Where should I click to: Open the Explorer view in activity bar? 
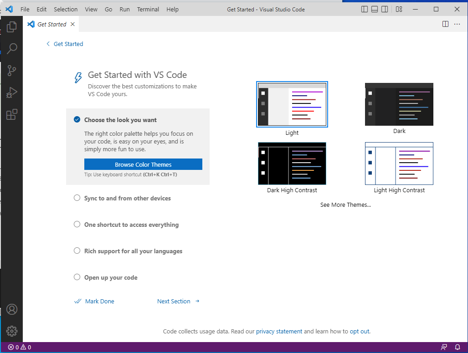12,26
